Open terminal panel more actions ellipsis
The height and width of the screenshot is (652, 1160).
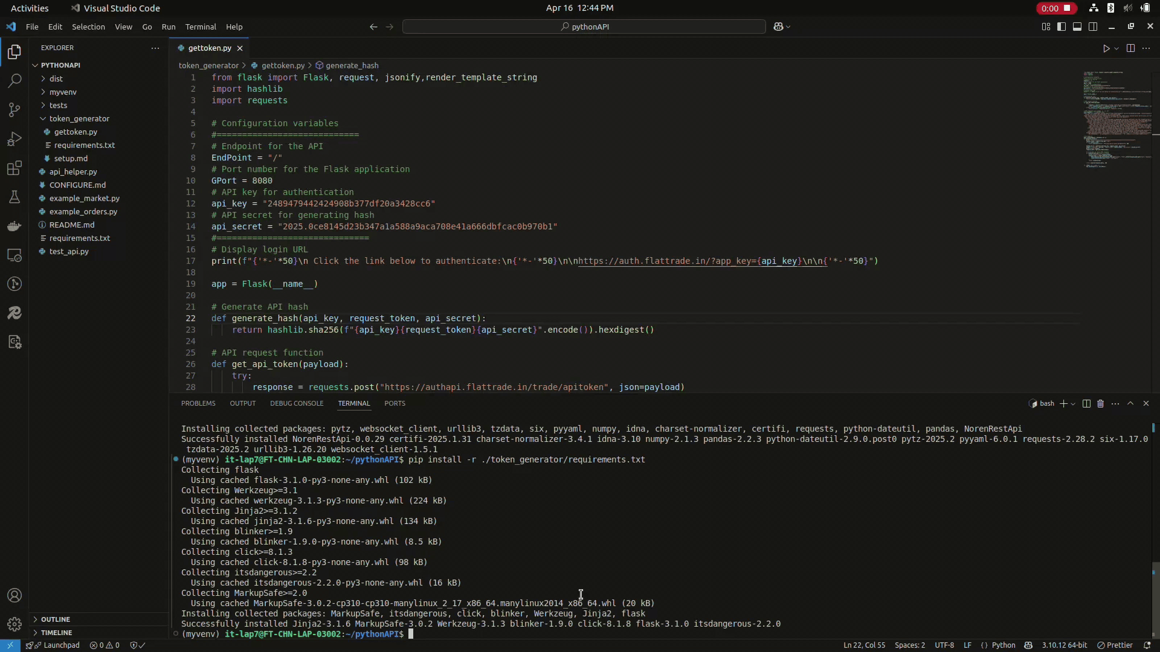1115,403
